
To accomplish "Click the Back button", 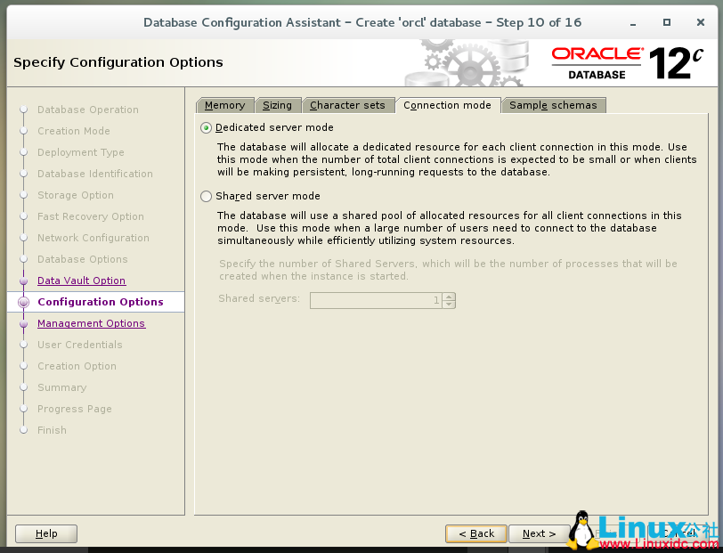I will [476, 533].
